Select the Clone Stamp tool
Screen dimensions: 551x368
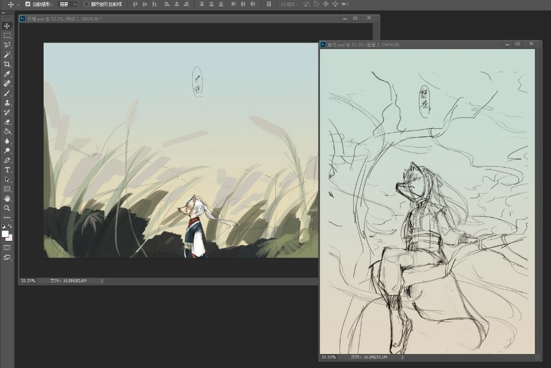tap(7, 102)
